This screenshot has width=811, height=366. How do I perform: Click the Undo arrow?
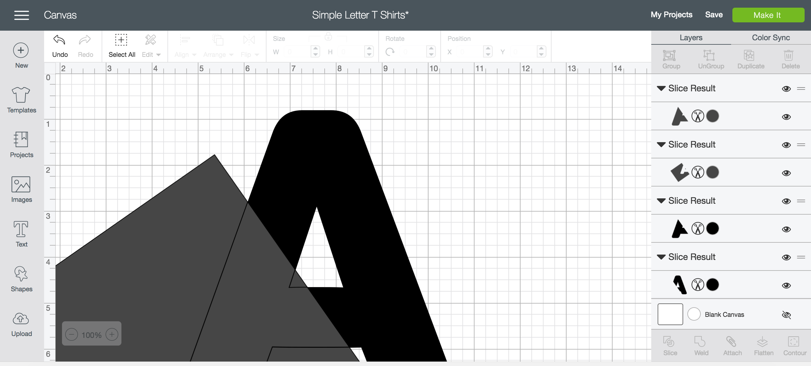59,41
